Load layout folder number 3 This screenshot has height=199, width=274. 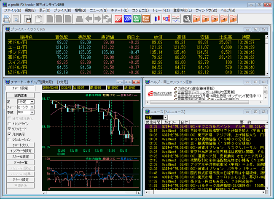pos(215,19)
